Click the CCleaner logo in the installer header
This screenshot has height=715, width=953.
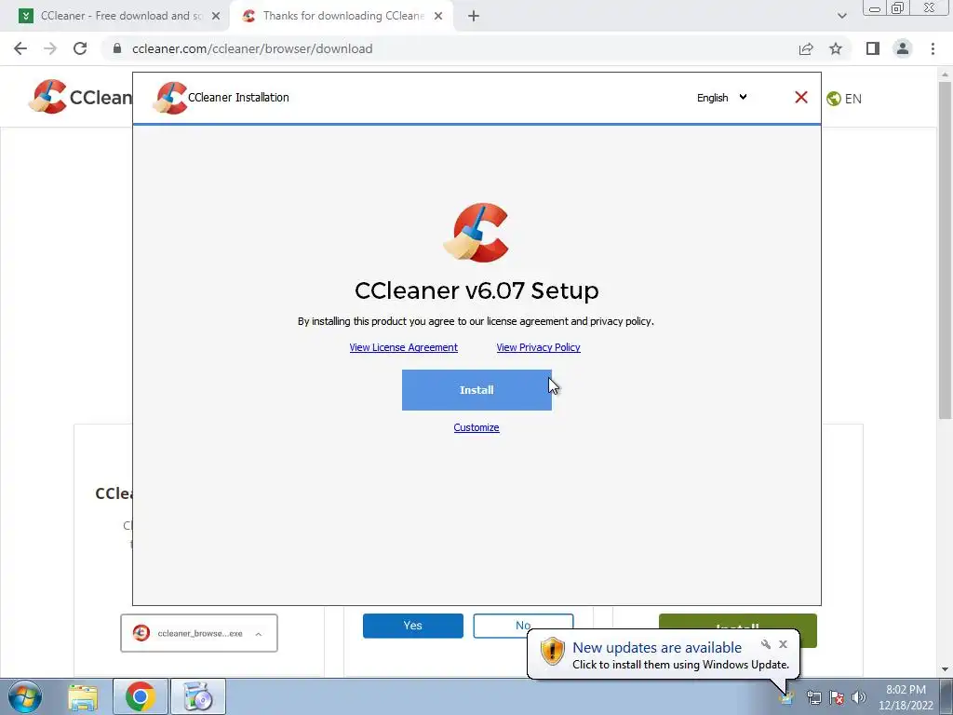click(x=169, y=97)
